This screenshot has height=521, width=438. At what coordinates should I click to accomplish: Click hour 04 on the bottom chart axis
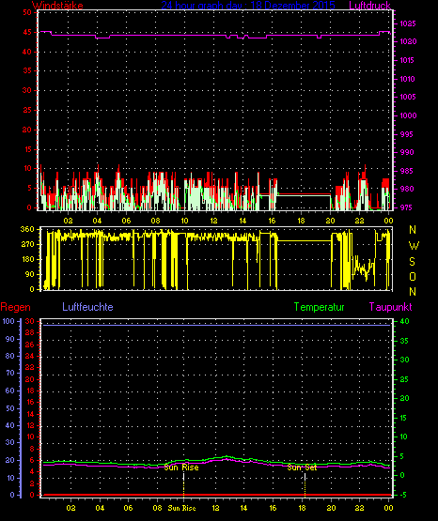click(x=100, y=508)
